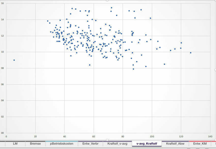Click the vertical axis label 08

click(3, 68)
